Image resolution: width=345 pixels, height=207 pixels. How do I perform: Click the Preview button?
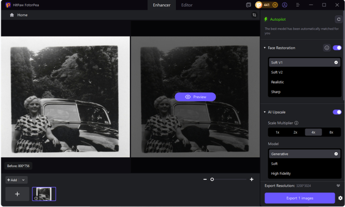coord(195,97)
